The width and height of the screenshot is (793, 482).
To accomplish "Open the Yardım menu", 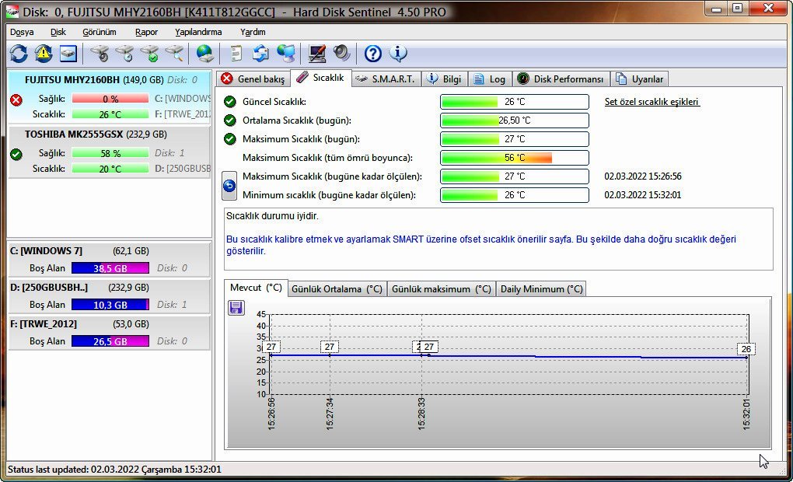I will coord(253,32).
